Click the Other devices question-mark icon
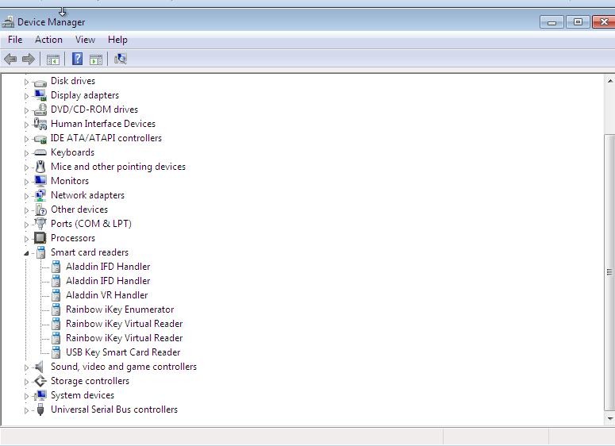Image resolution: width=615 pixels, height=446 pixels. click(x=40, y=210)
